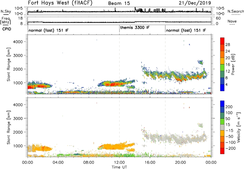Screen dimensions: 244x169
Task: Click the '-15' velocity scale value
Action: (229, 131)
